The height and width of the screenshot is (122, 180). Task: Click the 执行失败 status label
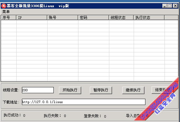pyautogui.click(x=52, y=116)
